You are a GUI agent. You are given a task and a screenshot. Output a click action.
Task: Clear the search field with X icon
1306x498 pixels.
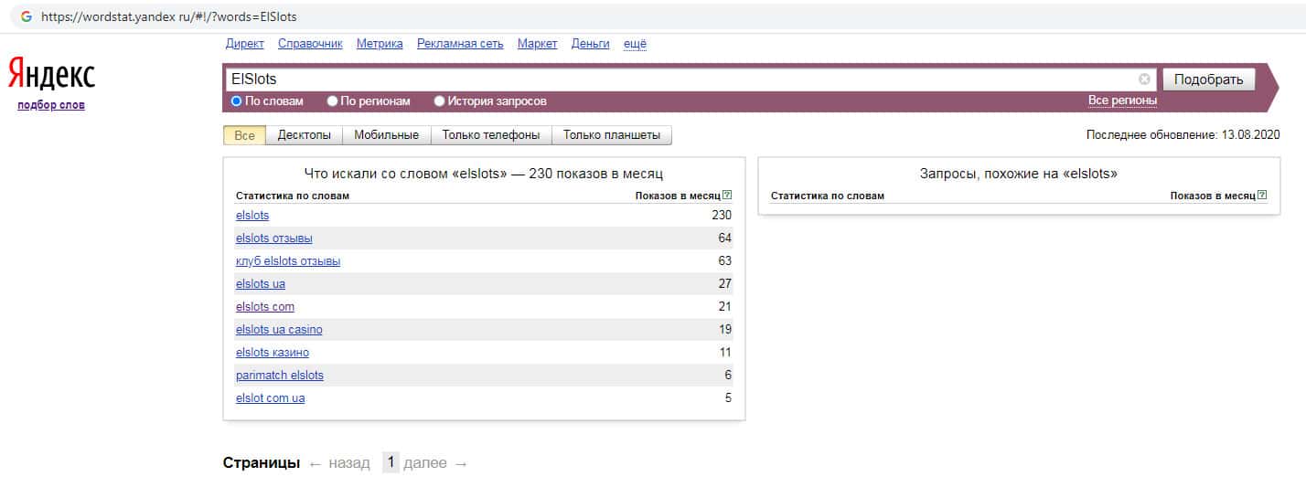click(x=1144, y=79)
